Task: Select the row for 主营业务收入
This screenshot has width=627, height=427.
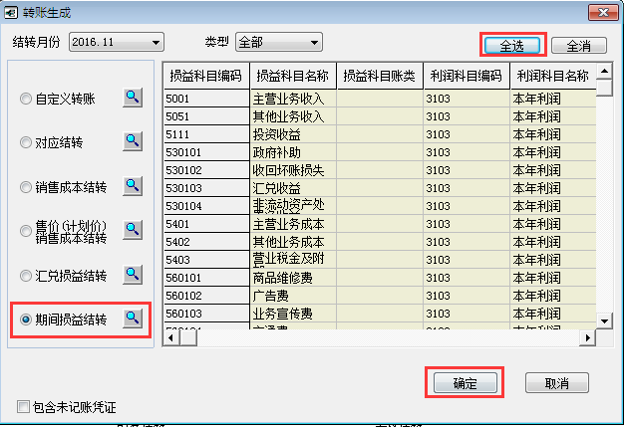Action: click(x=293, y=99)
